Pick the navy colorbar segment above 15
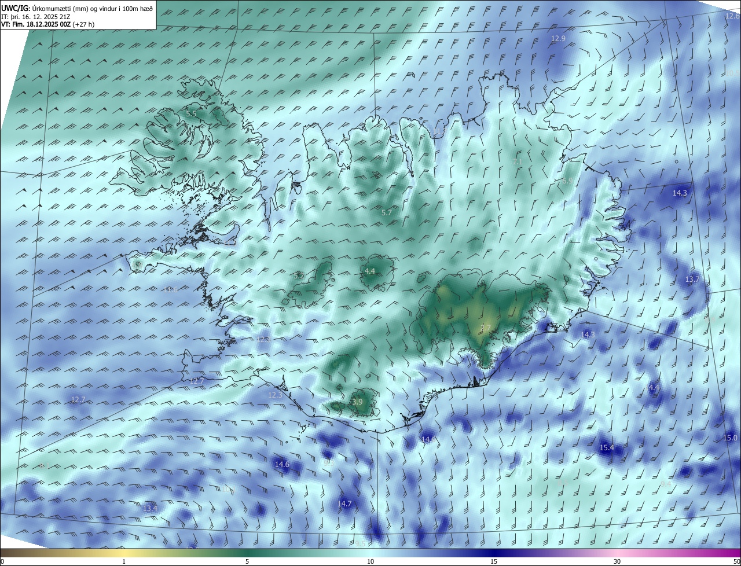The width and height of the screenshot is (741, 566). [494, 553]
